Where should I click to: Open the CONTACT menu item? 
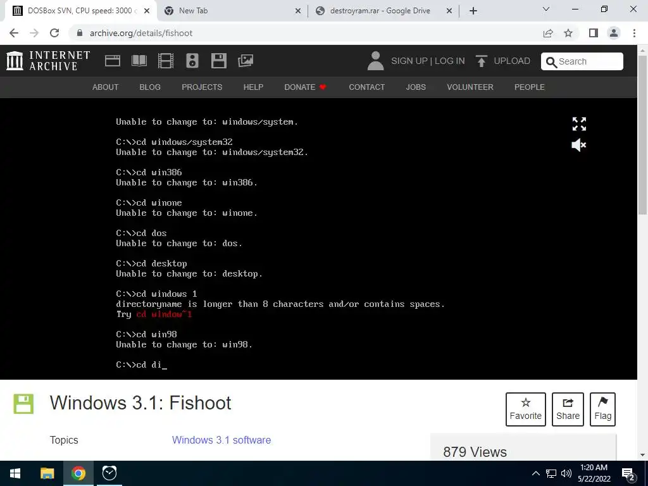(366, 87)
